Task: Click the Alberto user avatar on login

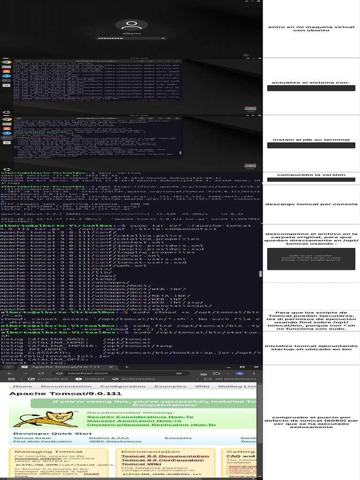Action: tap(132, 24)
